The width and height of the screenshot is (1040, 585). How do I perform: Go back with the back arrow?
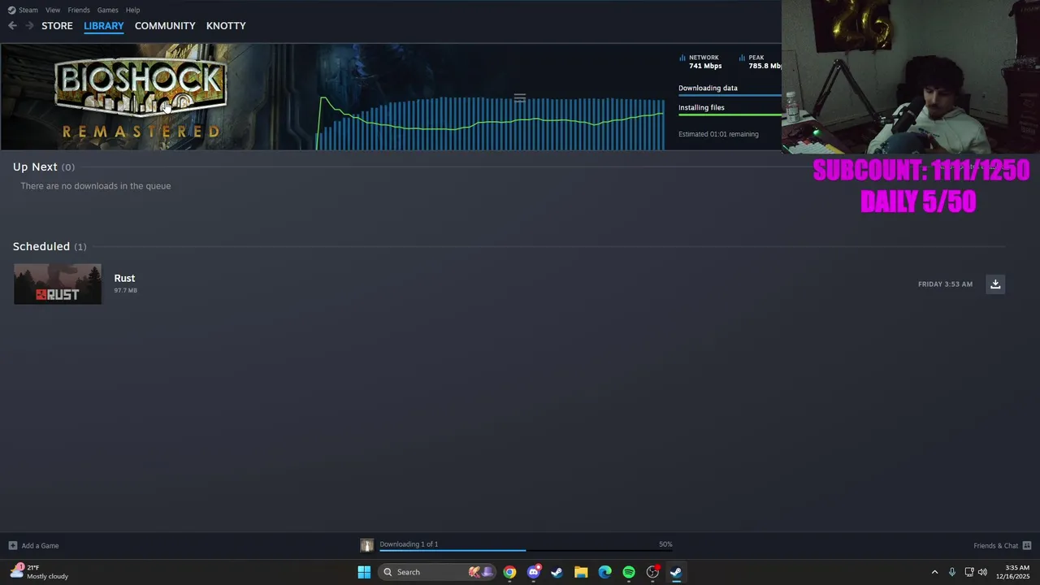coord(12,26)
